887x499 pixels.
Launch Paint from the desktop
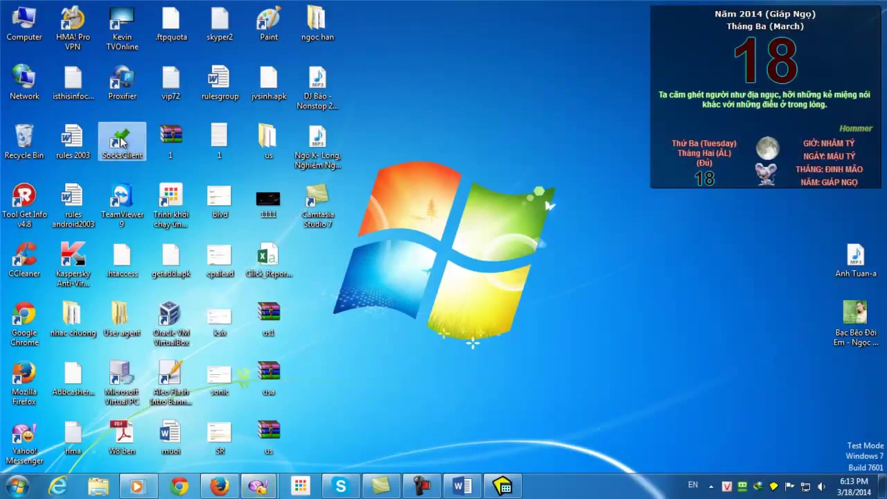tap(269, 24)
